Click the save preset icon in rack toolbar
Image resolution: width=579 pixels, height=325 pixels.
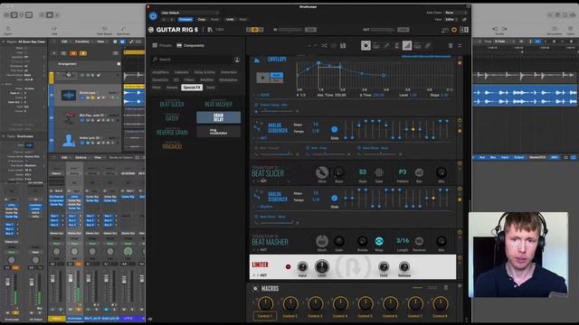click(x=343, y=46)
